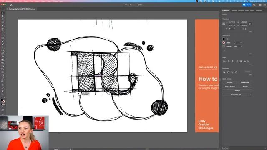
Task: Click the Save as Symbol button
Action: tap(229, 87)
